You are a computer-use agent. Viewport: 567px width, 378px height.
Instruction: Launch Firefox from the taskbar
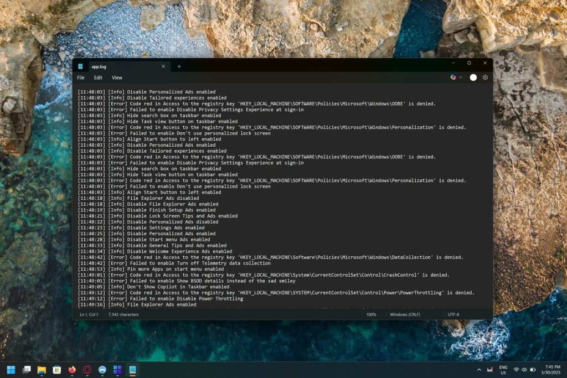(x=72, y=369)
